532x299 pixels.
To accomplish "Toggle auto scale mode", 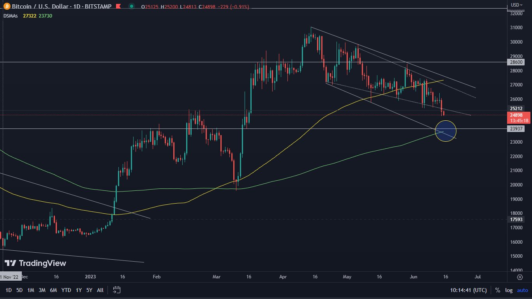I will (522, 290).
